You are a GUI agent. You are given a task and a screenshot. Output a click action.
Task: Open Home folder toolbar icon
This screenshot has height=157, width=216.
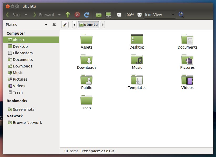click(99, 15)
